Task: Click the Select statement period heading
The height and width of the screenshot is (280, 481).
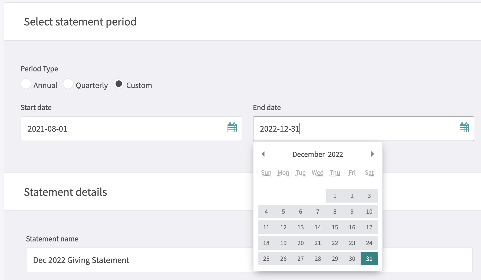Action: click(x=80, y=22)
